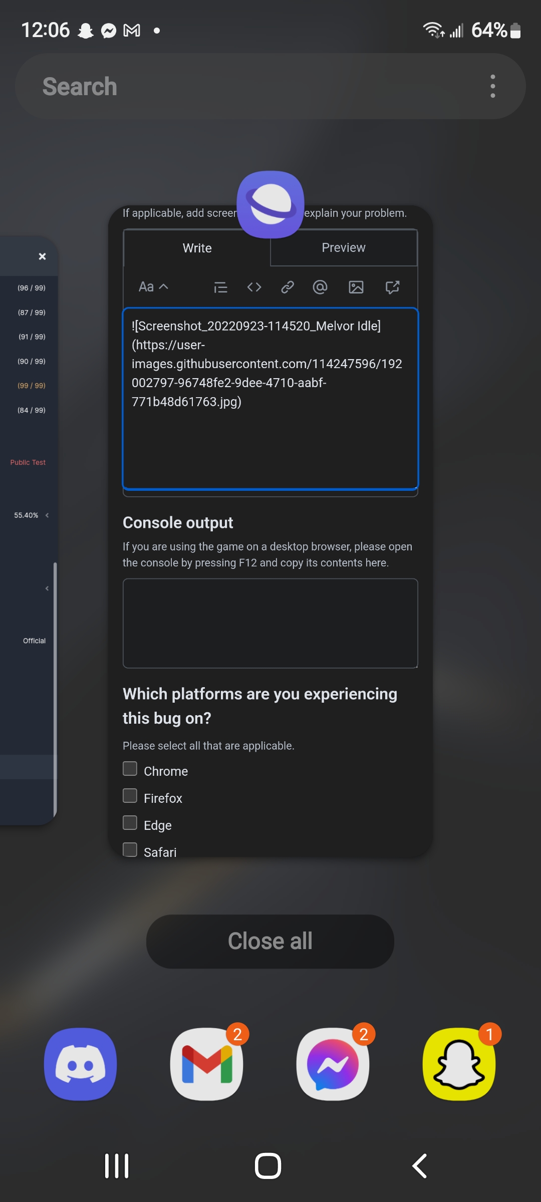The height and width of the screenshot is (1202, 541).
Task: Click inside the Console output field
Action: [x=270, y=623]
